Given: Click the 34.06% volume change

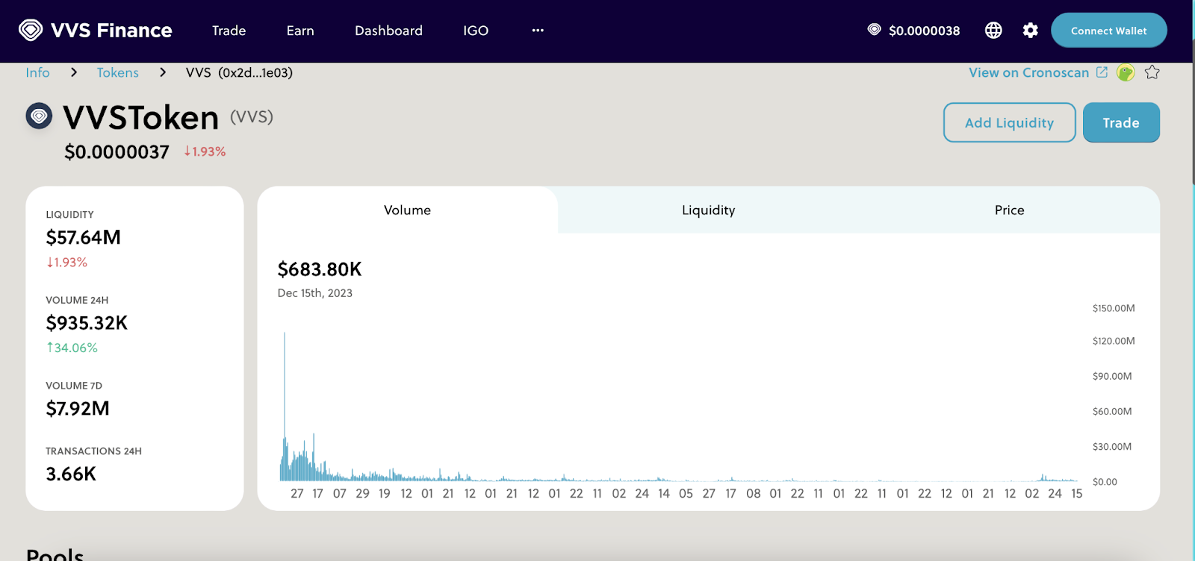Looking at the screenshot, I should [72, 348].
